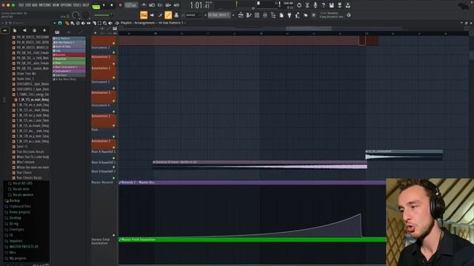This screenshot has height=266, width=474.
Task: Open the mixer icon
Action: coord(265,15)
